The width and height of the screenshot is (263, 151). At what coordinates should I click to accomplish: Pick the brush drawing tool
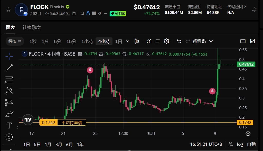click(x=9, y=114)
